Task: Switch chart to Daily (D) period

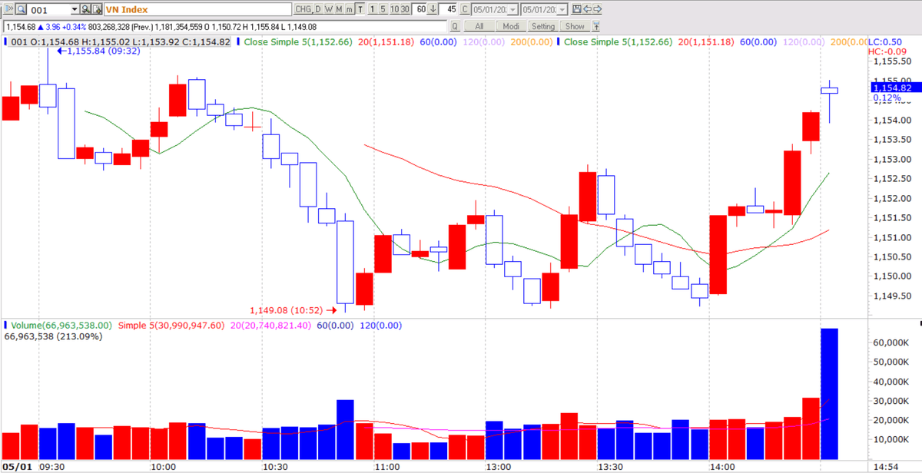Action: point(318,9)
